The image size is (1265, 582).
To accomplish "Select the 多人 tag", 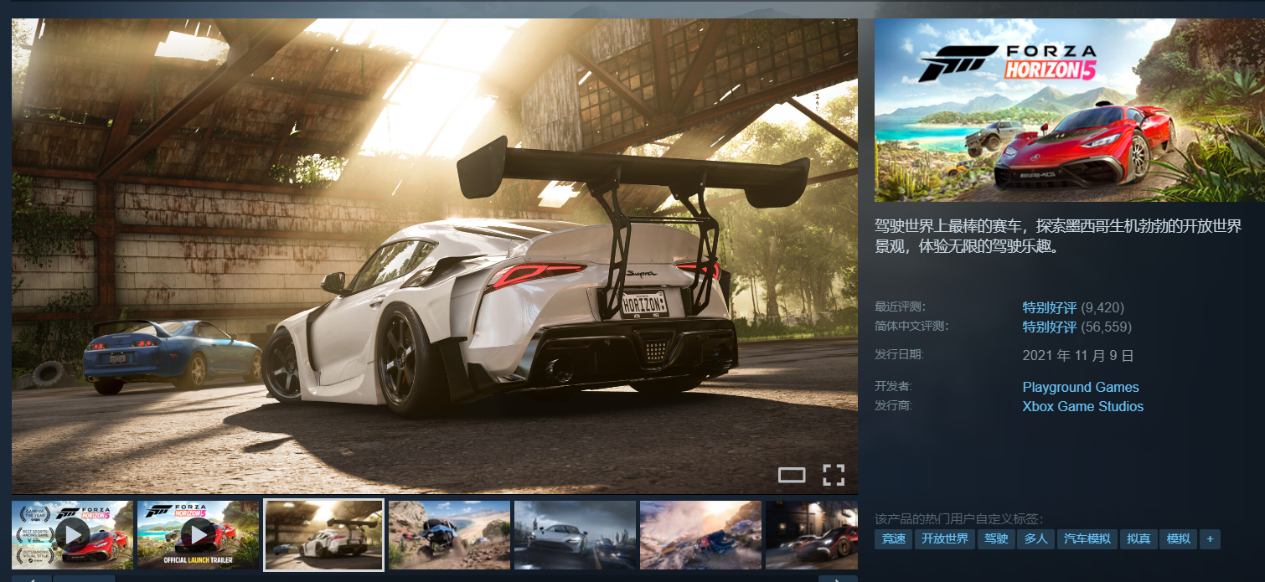I will (1035, 538).
